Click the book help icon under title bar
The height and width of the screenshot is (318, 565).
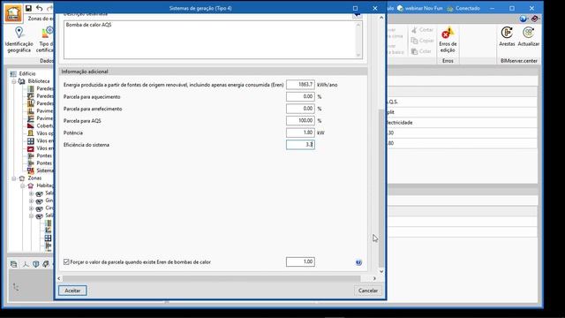(x=535, y=19)
